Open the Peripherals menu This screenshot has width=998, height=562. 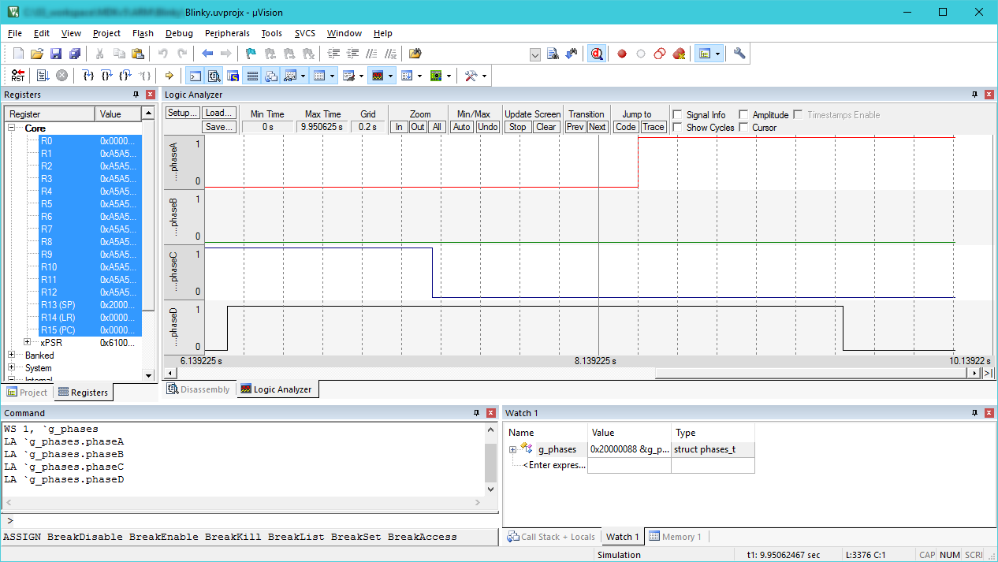coord(227,33)
